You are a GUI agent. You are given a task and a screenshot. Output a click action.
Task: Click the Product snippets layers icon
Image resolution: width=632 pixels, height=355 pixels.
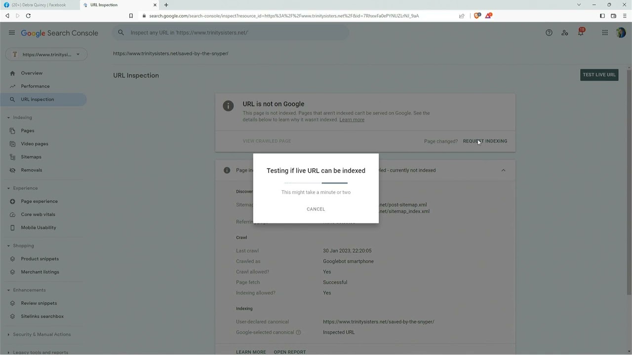coord(12,259)
